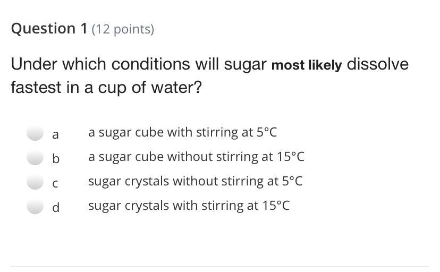The image size is (440, 272).
Task: Click the '(12 points)' label
Action: [x=123, y=29]
